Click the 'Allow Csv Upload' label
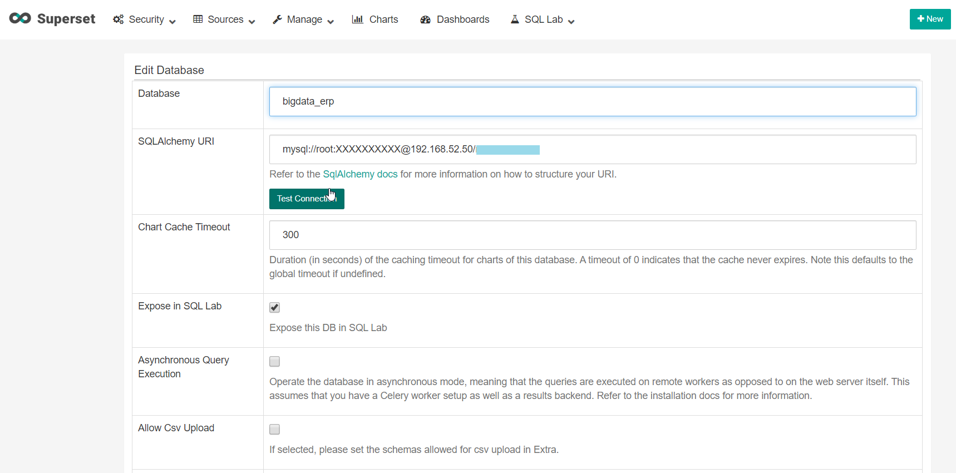The image size is (956, 473). 176,428
